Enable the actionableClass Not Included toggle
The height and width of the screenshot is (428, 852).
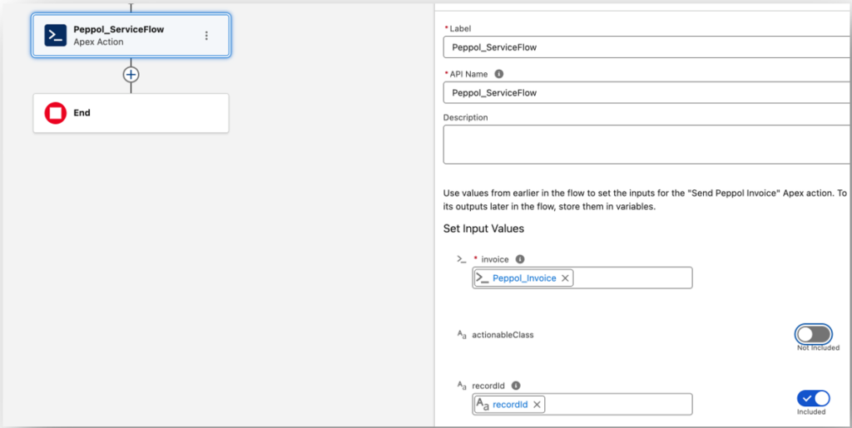click(x=813, y=334)
